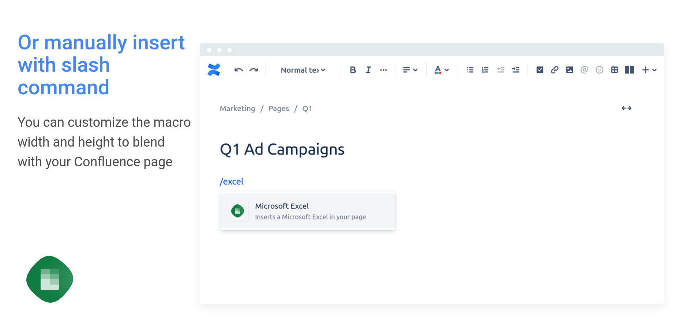673x329 pixels.
Task: Open the emoji picker
Action: 599,70
